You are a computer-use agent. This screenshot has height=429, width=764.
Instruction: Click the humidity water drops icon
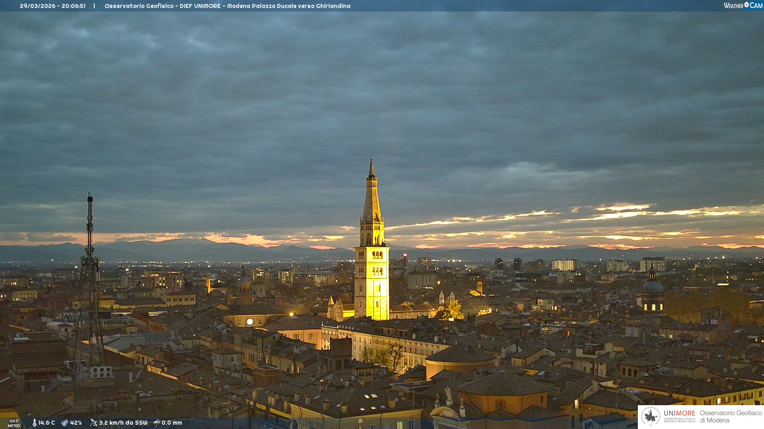(64, 423)
